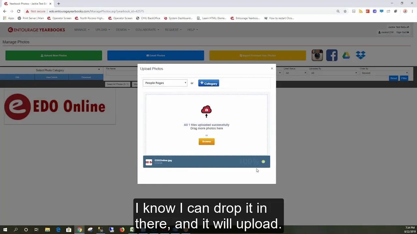Click the File Name filter field

(x=121, y=73)
